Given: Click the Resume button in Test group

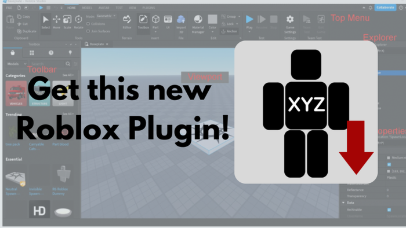Looking at the screenshot, I should (x=262, y=22).
